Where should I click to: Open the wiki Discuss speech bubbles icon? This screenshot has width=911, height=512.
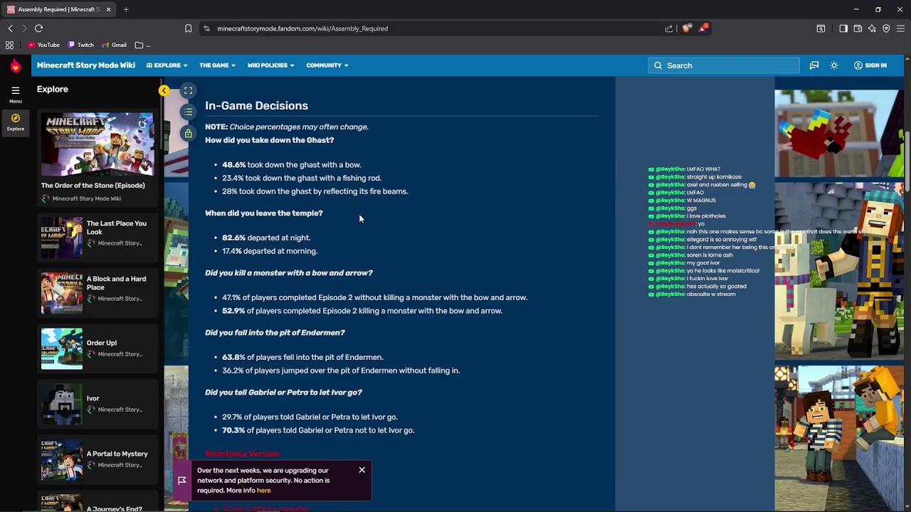814,65
